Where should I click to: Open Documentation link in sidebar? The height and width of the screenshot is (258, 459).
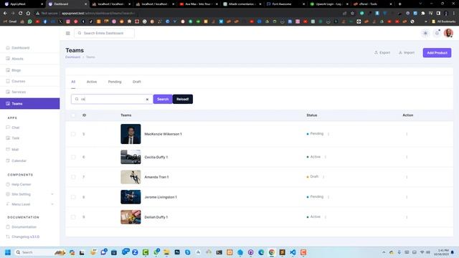pos(24,227)
